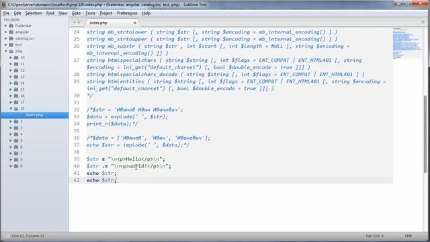Expand folder 16 in sidebar
Screen dimensions: 430x242
(11, 95)
